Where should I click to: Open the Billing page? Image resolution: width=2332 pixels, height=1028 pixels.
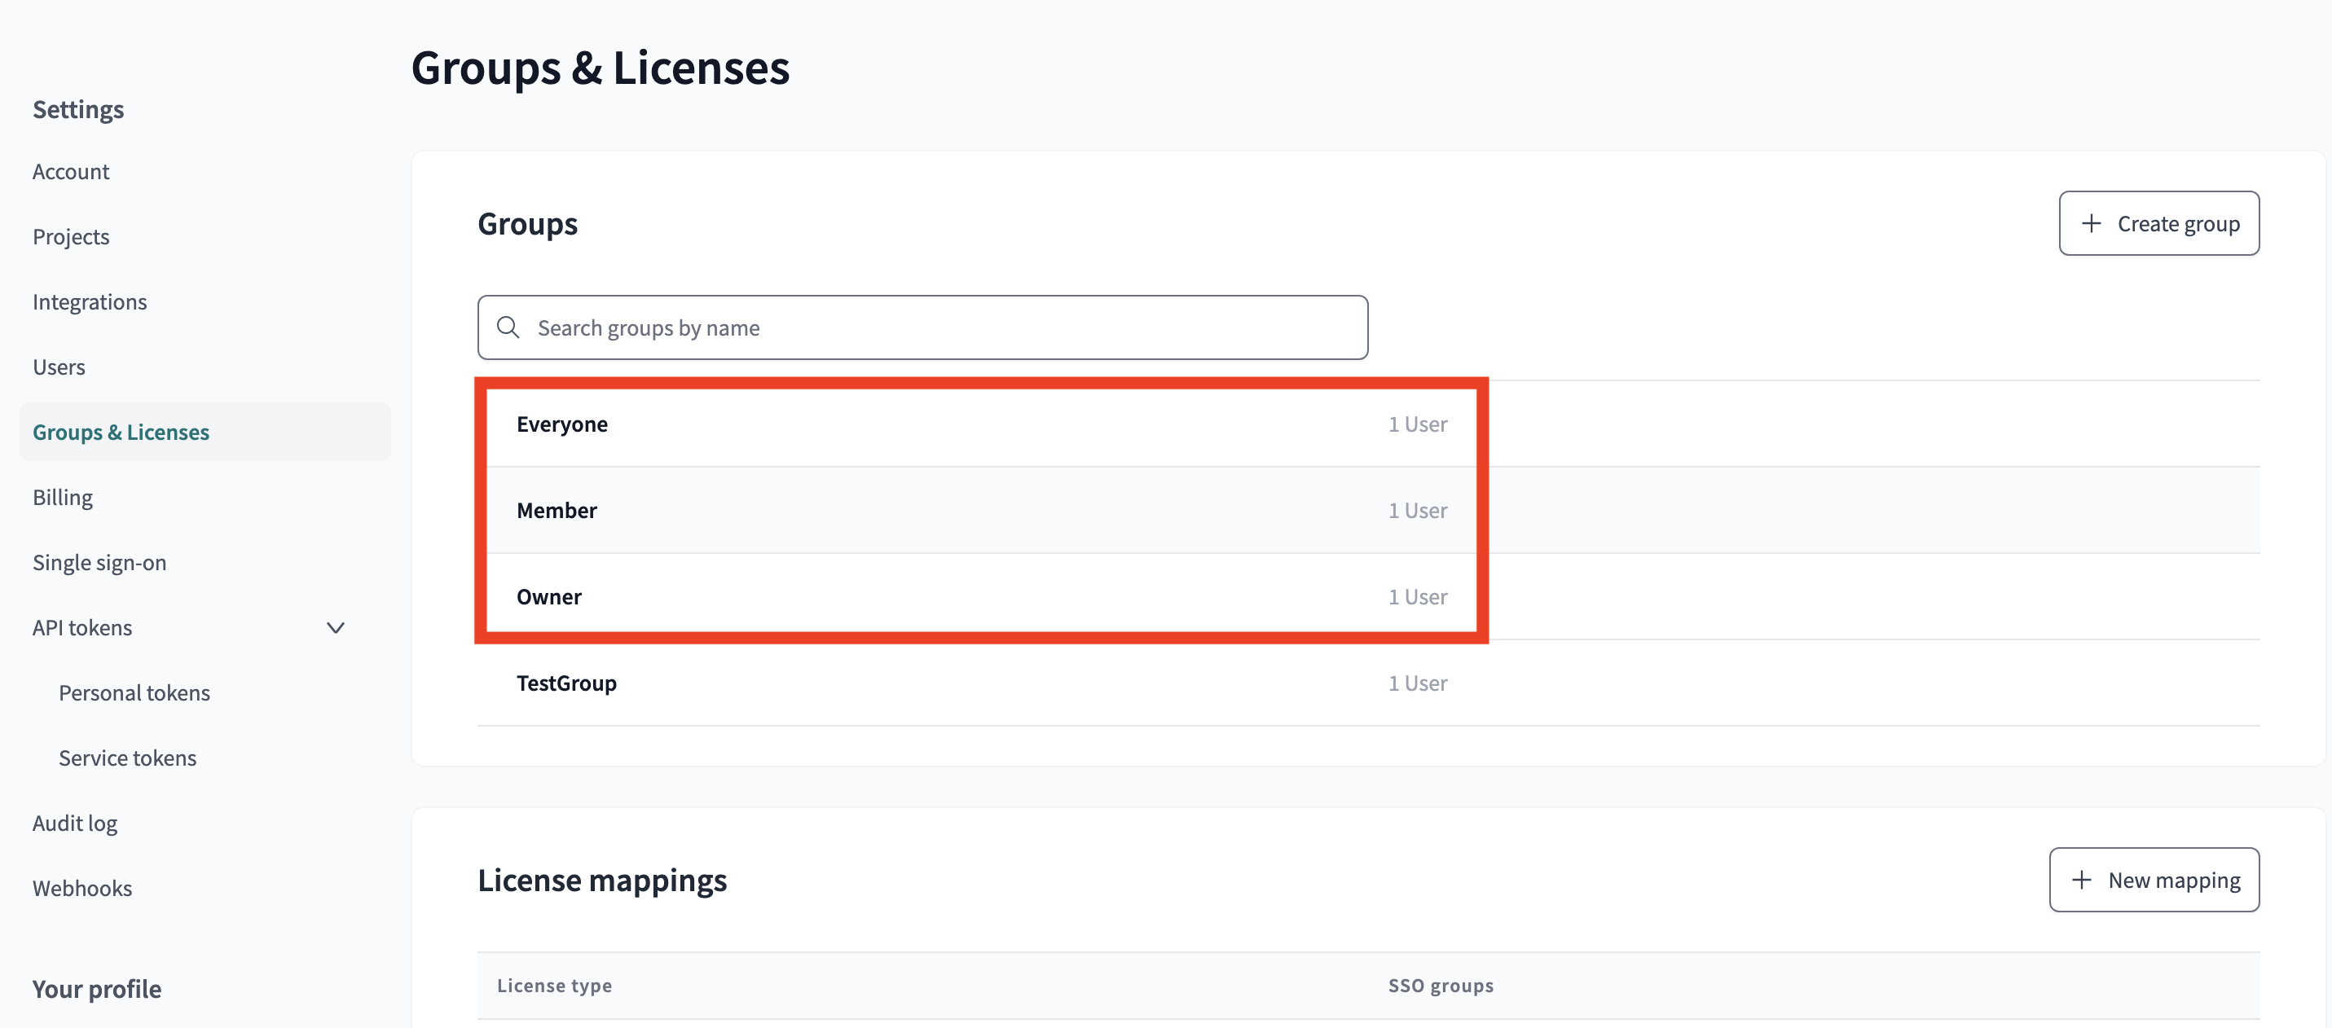pyautogui.click(x=63, y=496)
